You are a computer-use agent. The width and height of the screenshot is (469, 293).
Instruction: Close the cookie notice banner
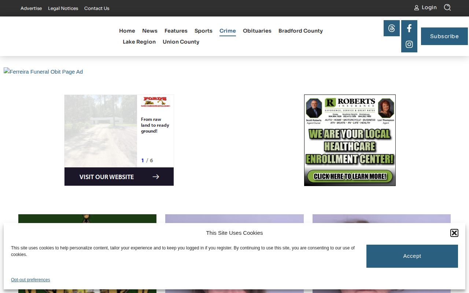454,233
